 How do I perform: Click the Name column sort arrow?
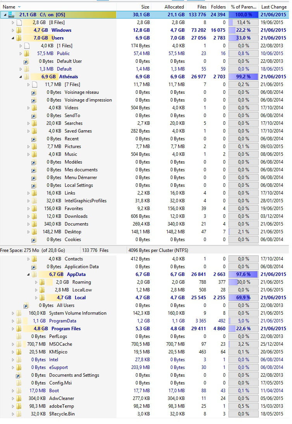(19, 7)
